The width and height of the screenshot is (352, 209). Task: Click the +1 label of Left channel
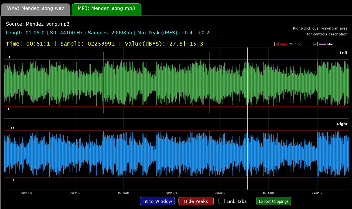(x=8, y=57)
